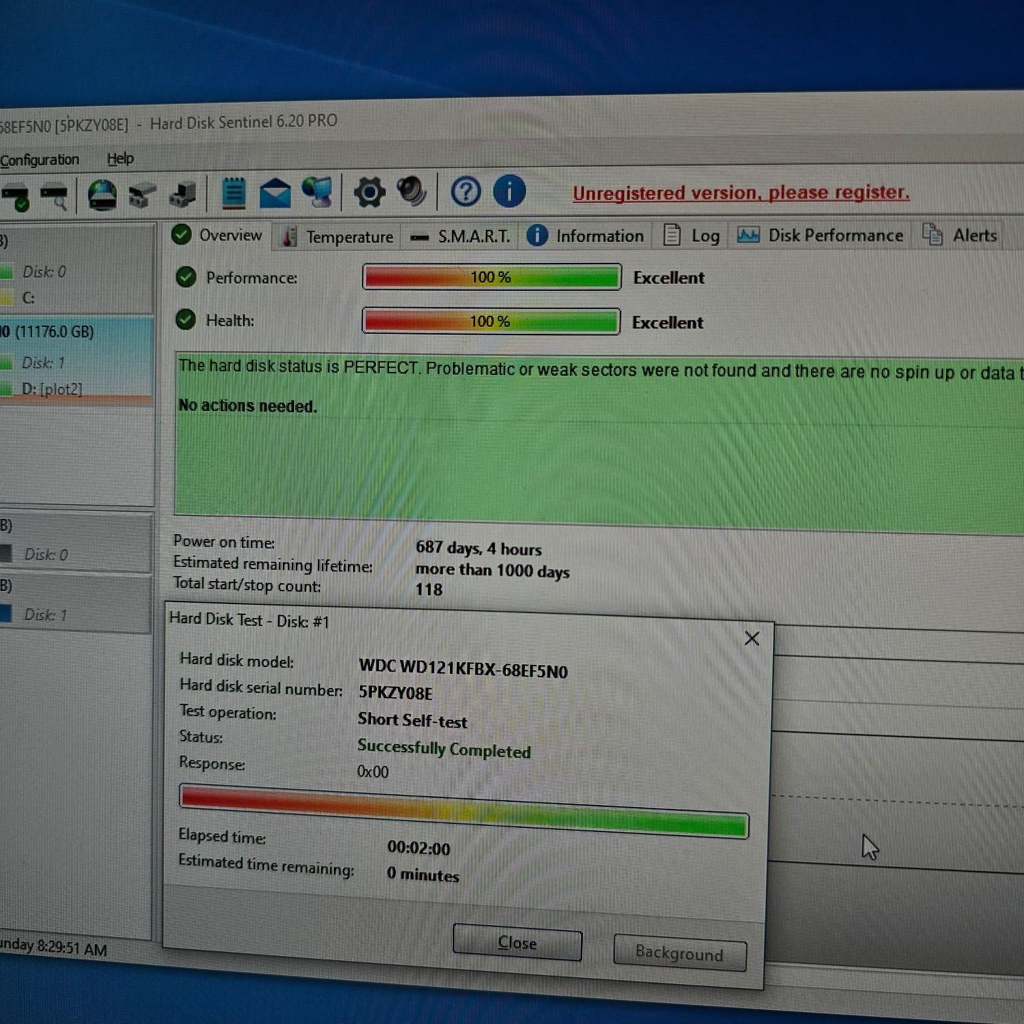Select 'Disk: 1' under the 11176.0 GB entry

point(42,362)
